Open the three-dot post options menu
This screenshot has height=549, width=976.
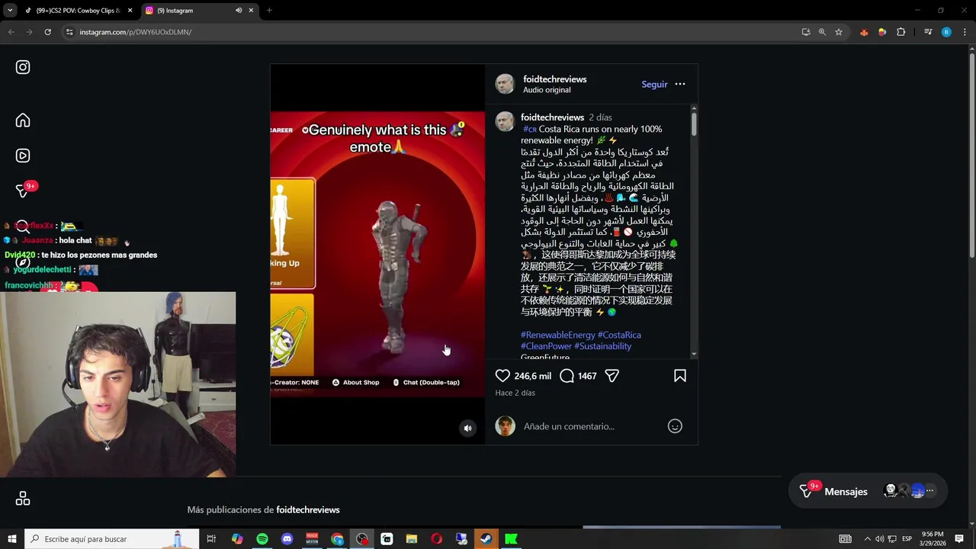[x=680, y=85]
